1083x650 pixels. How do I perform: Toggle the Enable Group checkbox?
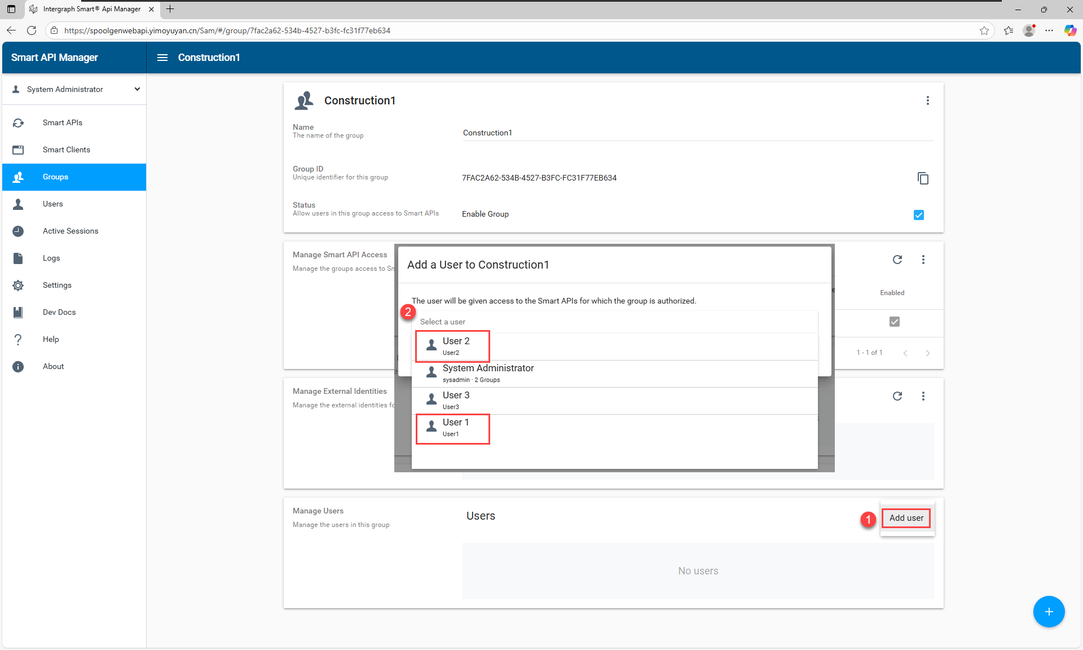(918, 215)
